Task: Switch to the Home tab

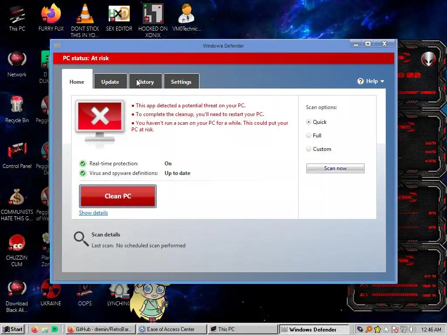Action: coord(77,82)
